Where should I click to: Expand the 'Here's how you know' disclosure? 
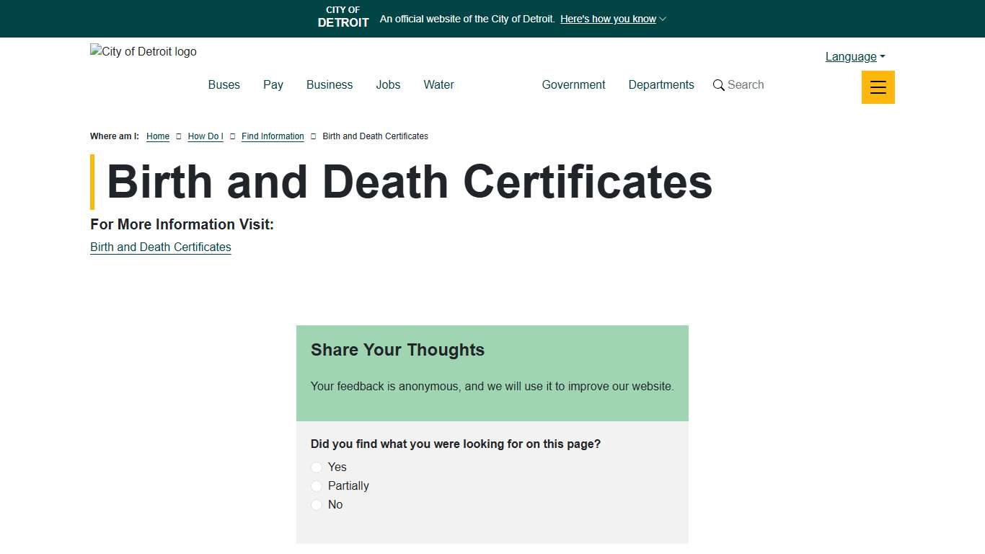coord(608,19)
